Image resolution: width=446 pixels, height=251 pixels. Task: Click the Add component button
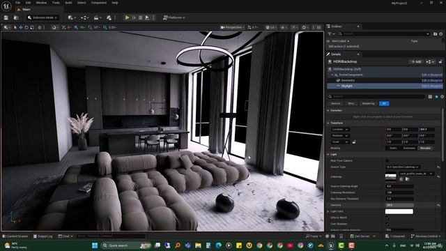(416, 61)
